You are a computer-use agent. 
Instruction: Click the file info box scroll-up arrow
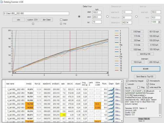click(160, 91)
